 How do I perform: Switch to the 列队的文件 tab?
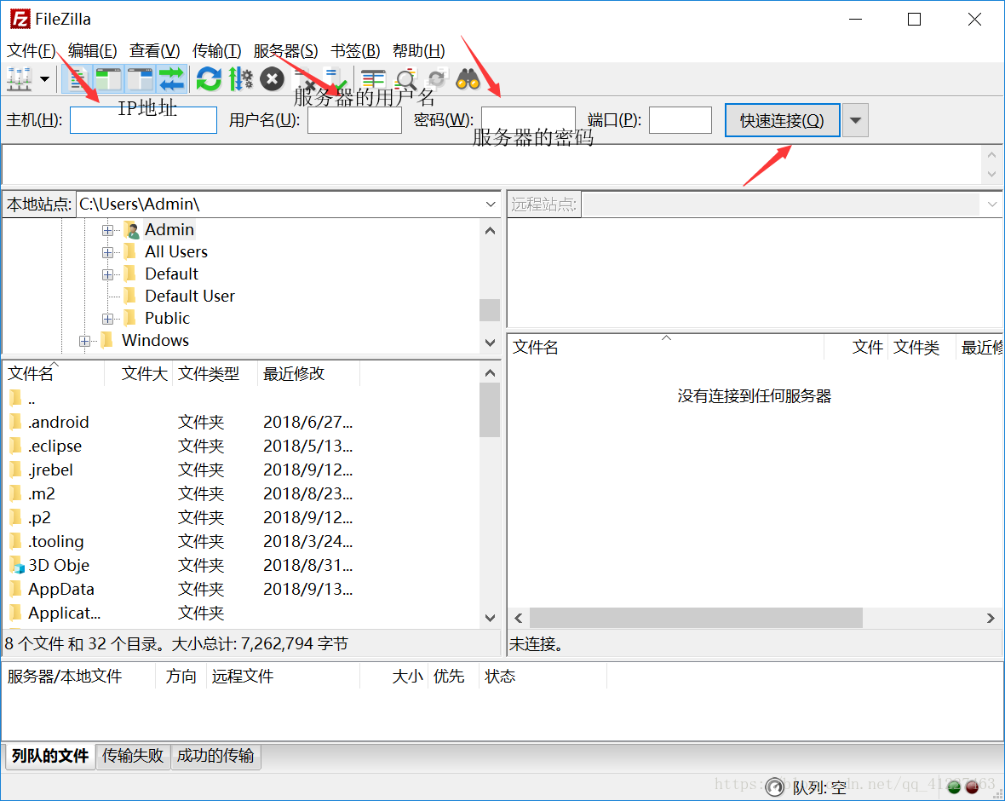coord(50,756)
